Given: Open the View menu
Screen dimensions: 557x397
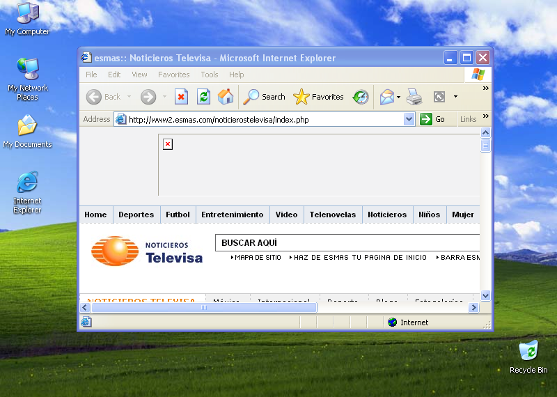Looking at the screenshot, I should click(139, 75).
